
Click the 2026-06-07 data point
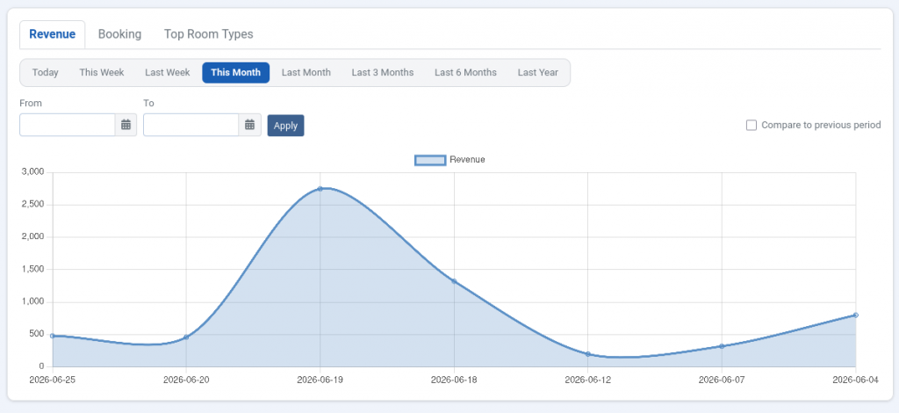click(x=722, y=346)
